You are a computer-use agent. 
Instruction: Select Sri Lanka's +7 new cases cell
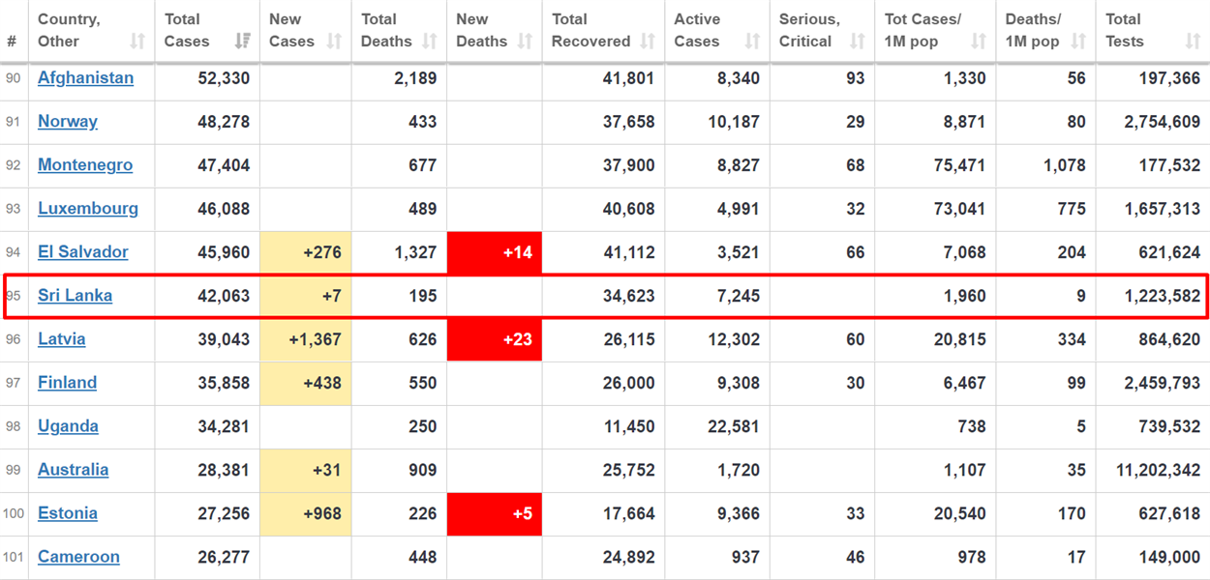[x=306, y=296]
